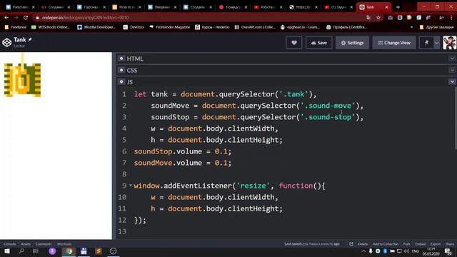
Task: Click Share in the footer
Action: [450, 244]
